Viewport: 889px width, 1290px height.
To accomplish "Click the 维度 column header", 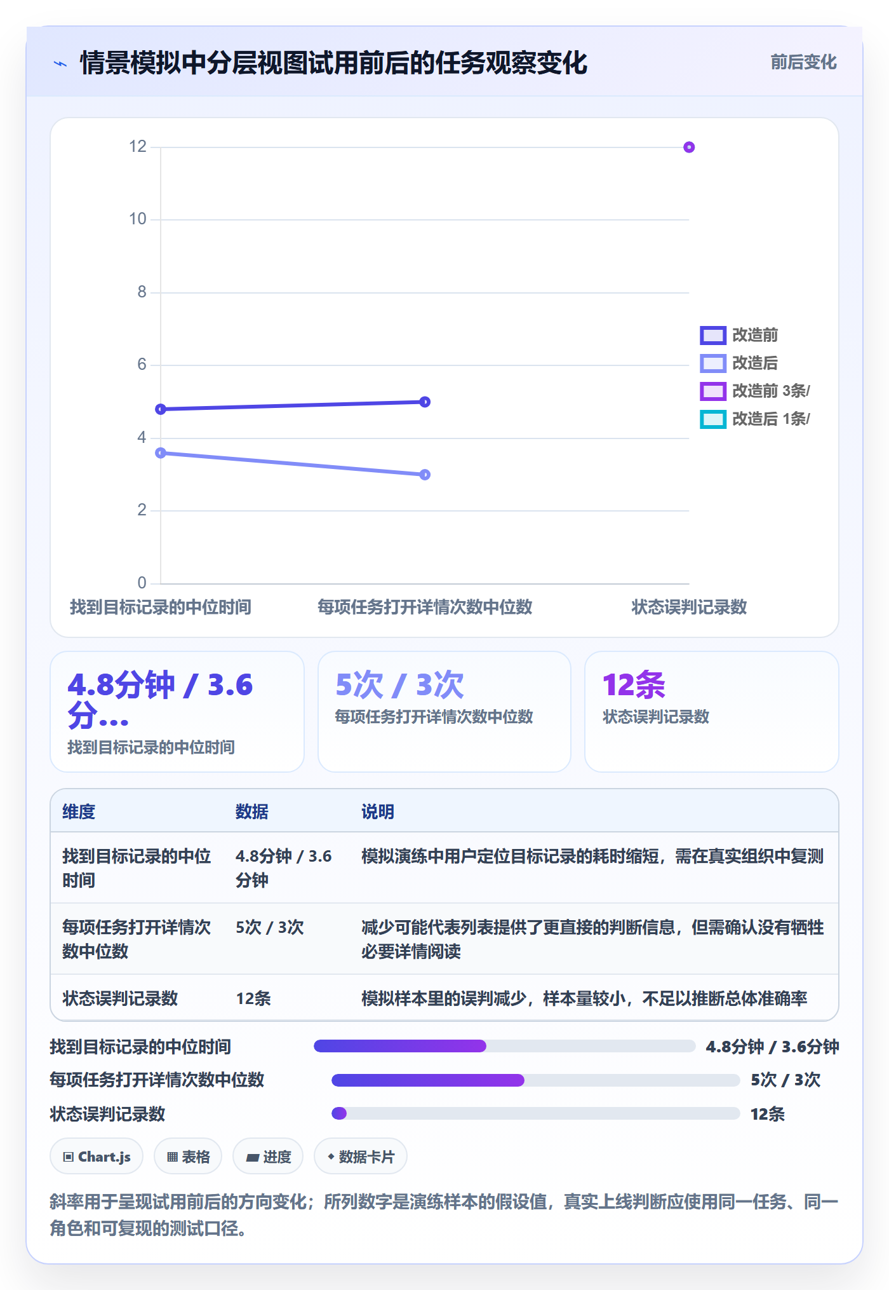I will tap(79, 811).
